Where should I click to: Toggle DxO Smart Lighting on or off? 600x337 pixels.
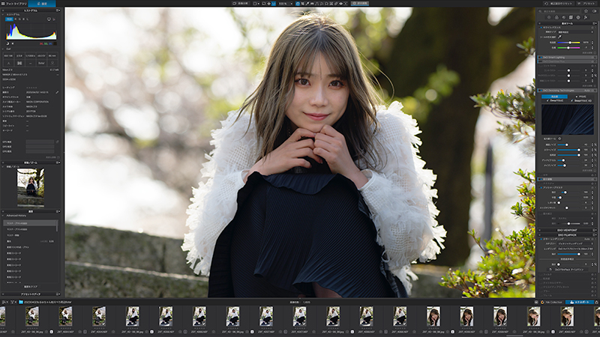coord(539,57)
